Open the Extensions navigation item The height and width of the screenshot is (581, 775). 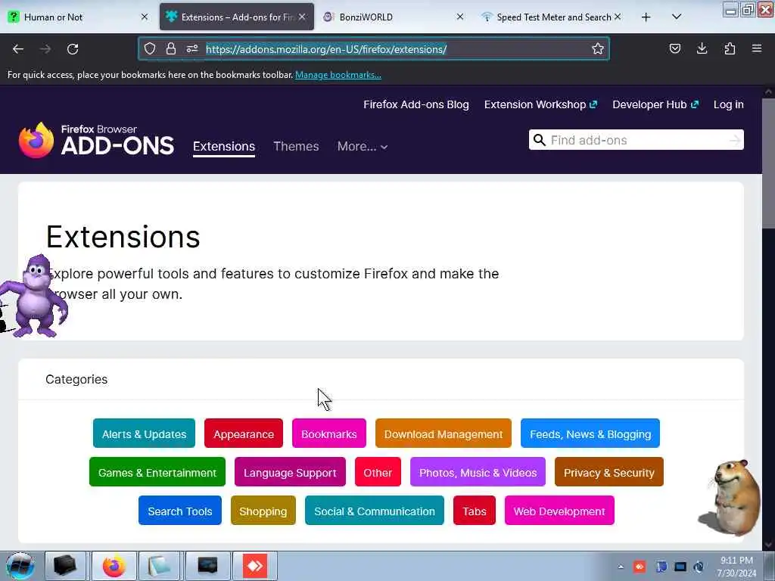224,147
